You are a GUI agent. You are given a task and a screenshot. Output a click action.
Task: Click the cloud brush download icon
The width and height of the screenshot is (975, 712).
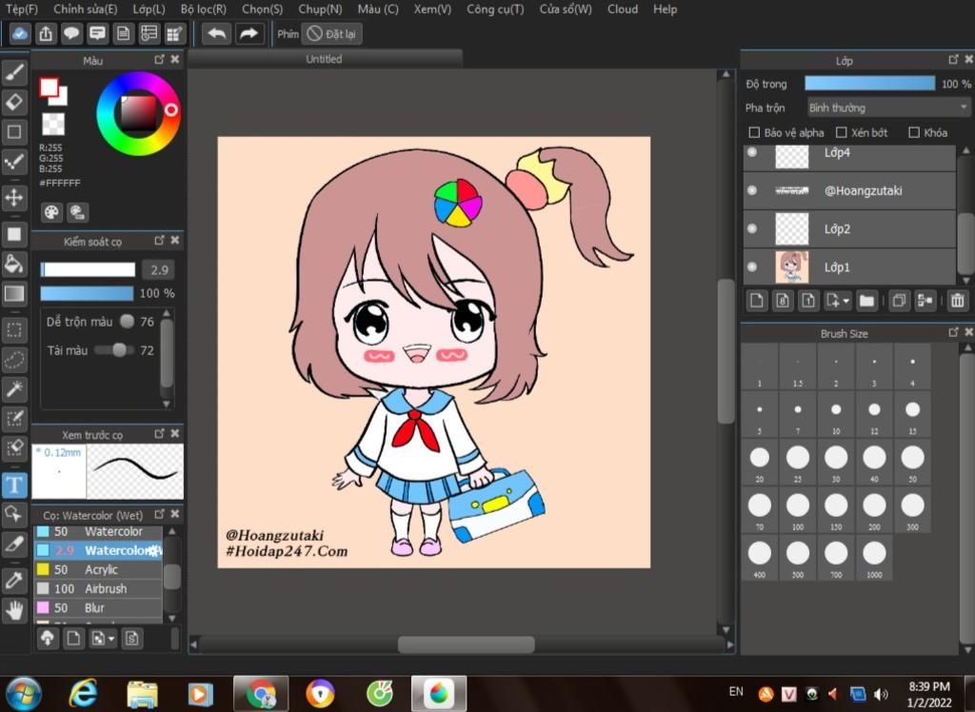point(48,638)
